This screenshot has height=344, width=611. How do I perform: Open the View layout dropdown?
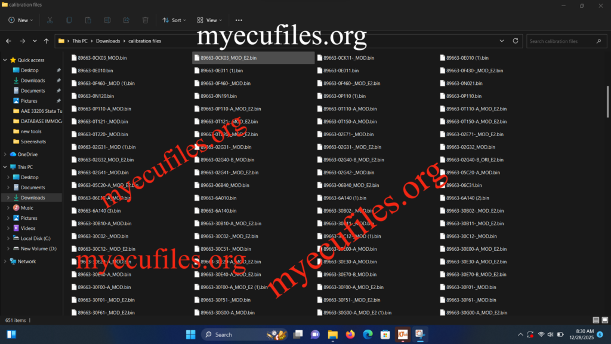210,20
